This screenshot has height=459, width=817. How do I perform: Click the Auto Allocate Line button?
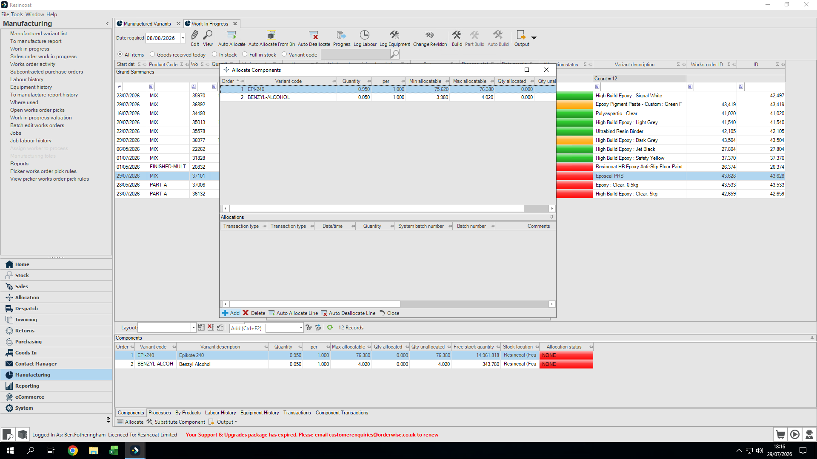tap(293, 313)
